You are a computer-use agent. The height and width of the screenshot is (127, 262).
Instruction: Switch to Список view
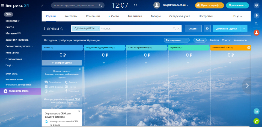(x=226, y=40)
